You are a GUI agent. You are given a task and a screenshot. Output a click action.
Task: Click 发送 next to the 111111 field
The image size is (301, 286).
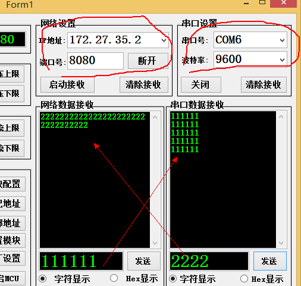tap(143, 261)
